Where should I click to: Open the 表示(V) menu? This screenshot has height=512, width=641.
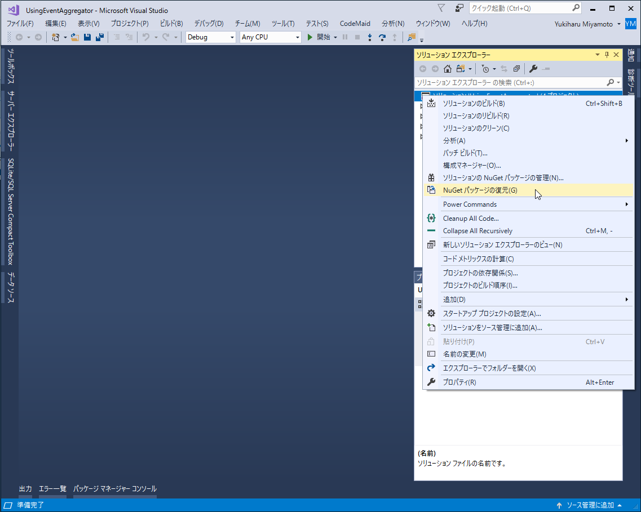tap(89, 24)
